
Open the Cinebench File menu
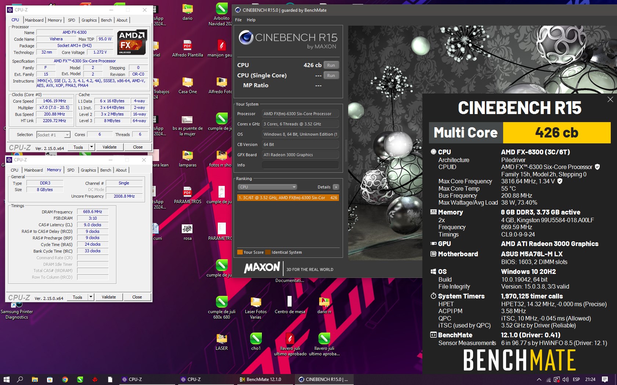coord(238,20)
